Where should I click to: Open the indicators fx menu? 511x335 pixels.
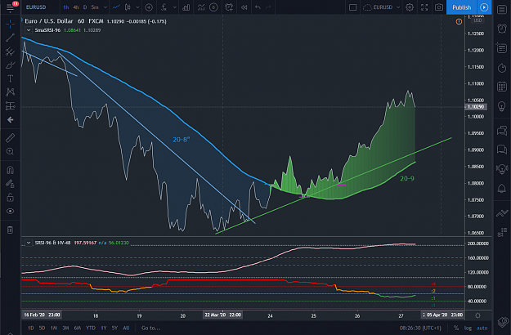164,7
